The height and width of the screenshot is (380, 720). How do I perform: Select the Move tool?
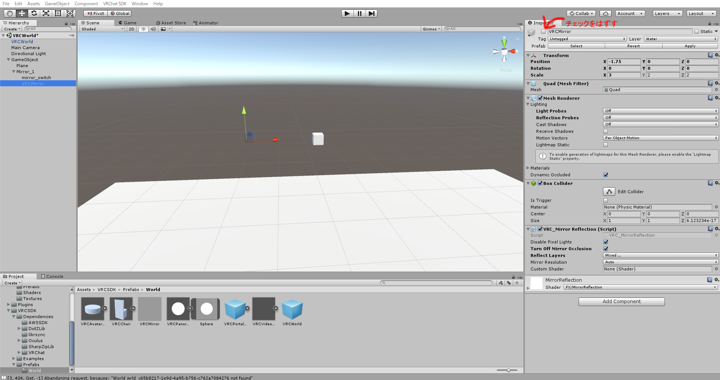click(22, 14)
